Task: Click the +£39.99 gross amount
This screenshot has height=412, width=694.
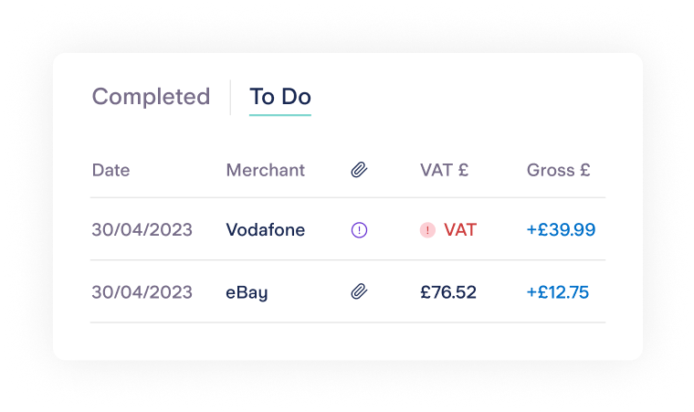Action: [x=561, y=230]
